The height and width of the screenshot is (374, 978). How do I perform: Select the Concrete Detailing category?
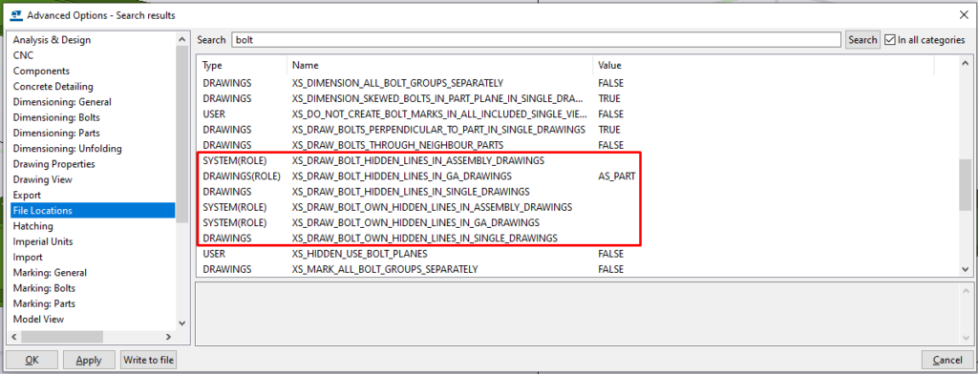click(53, 87)
